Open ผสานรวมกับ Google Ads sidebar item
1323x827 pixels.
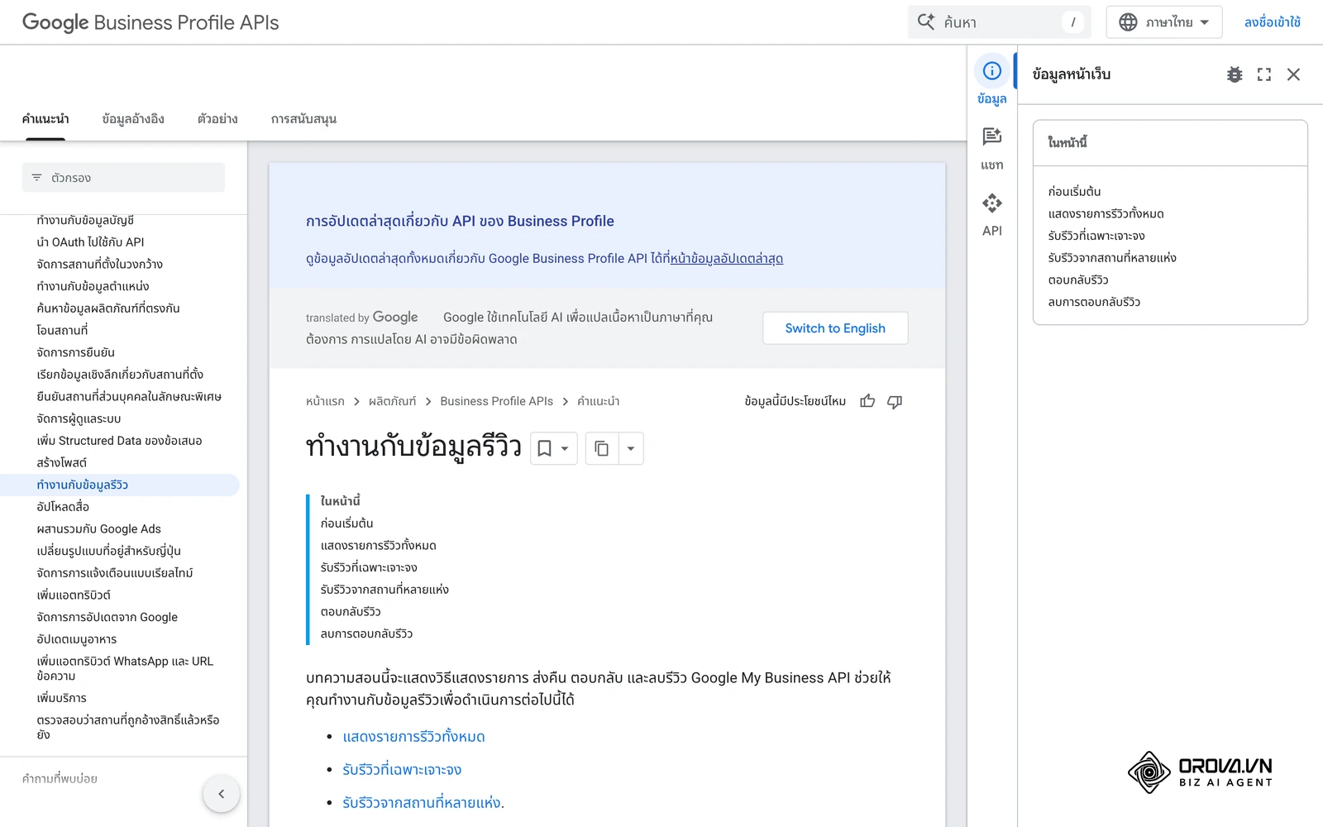pos(99,529)
